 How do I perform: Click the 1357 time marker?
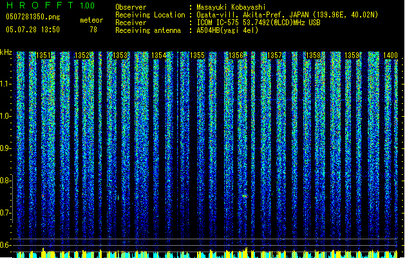274,55
